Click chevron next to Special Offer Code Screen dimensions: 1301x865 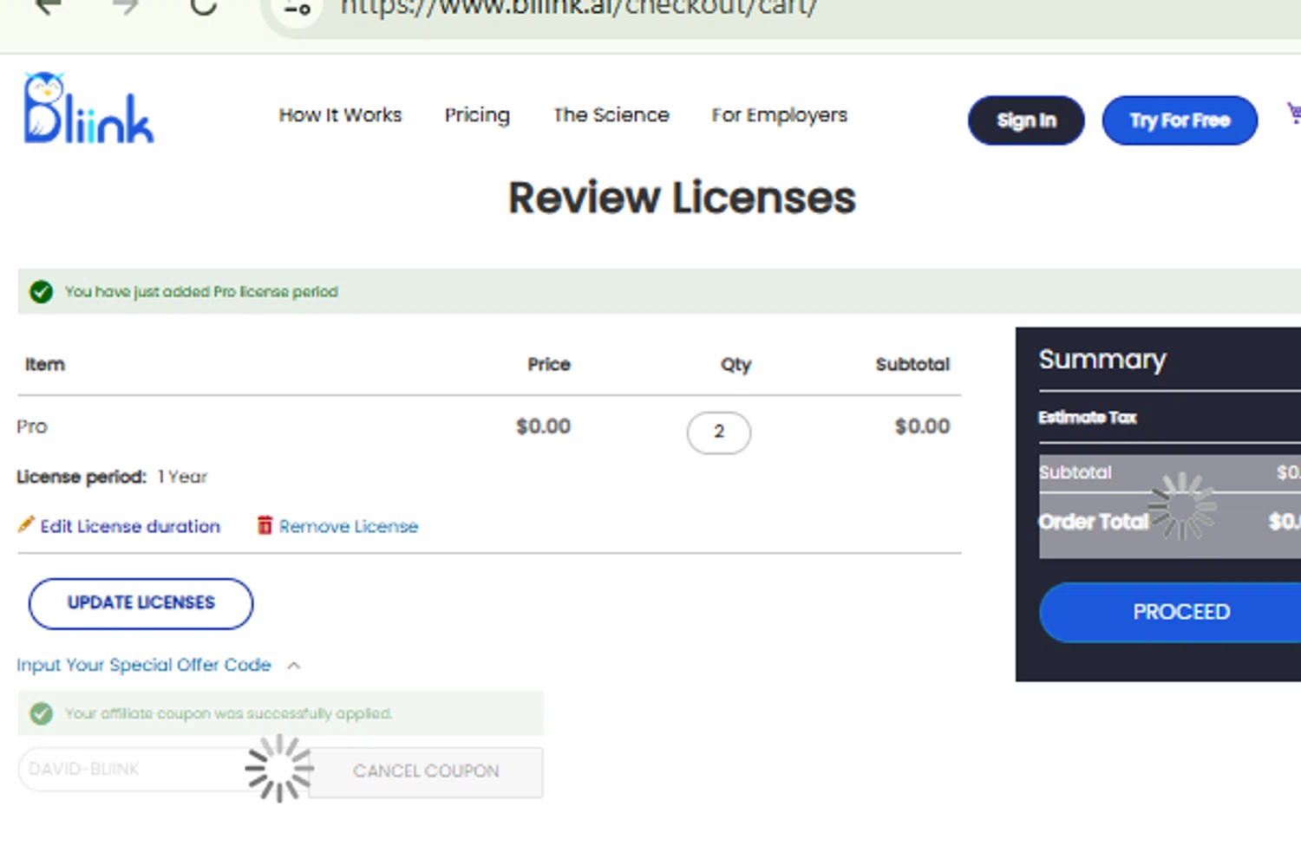294,666
